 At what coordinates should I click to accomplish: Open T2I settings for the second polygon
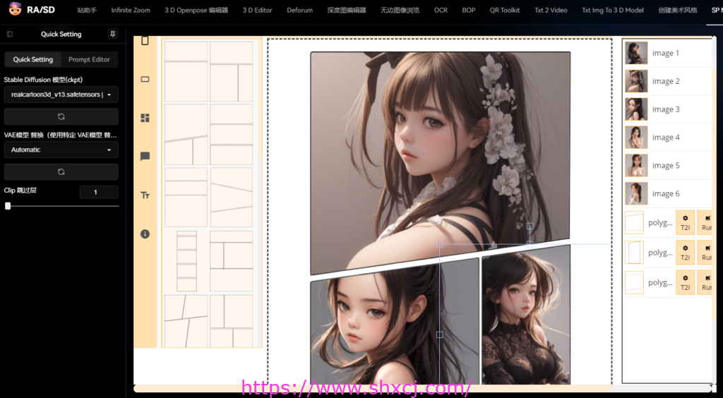tap(685, 253)
